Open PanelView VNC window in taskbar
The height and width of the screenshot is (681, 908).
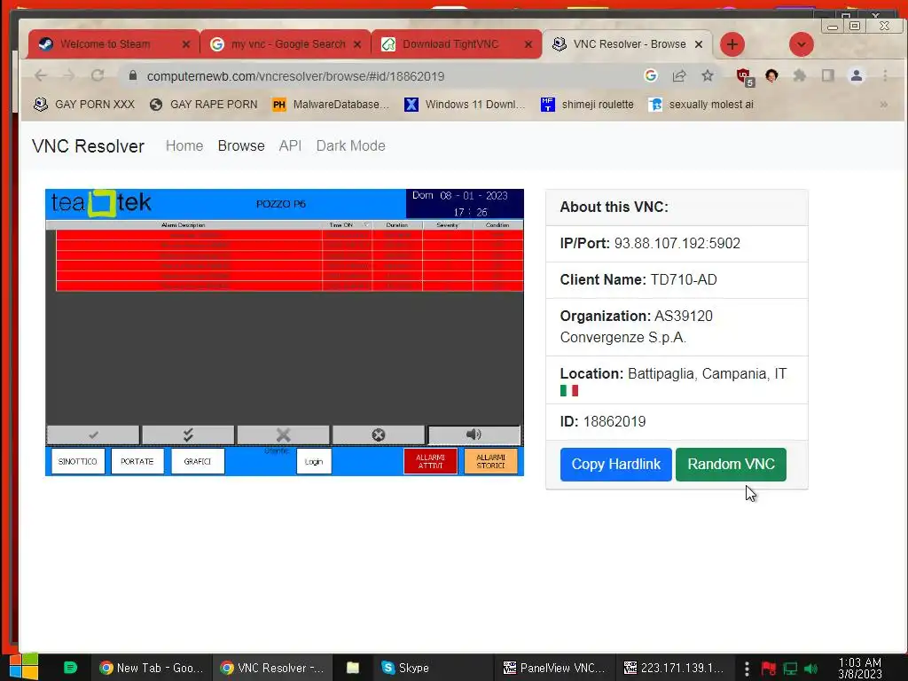point(554,668)
